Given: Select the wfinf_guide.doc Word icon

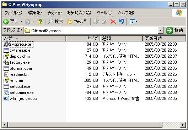Looking at the screenshot, I should point(6,98).
